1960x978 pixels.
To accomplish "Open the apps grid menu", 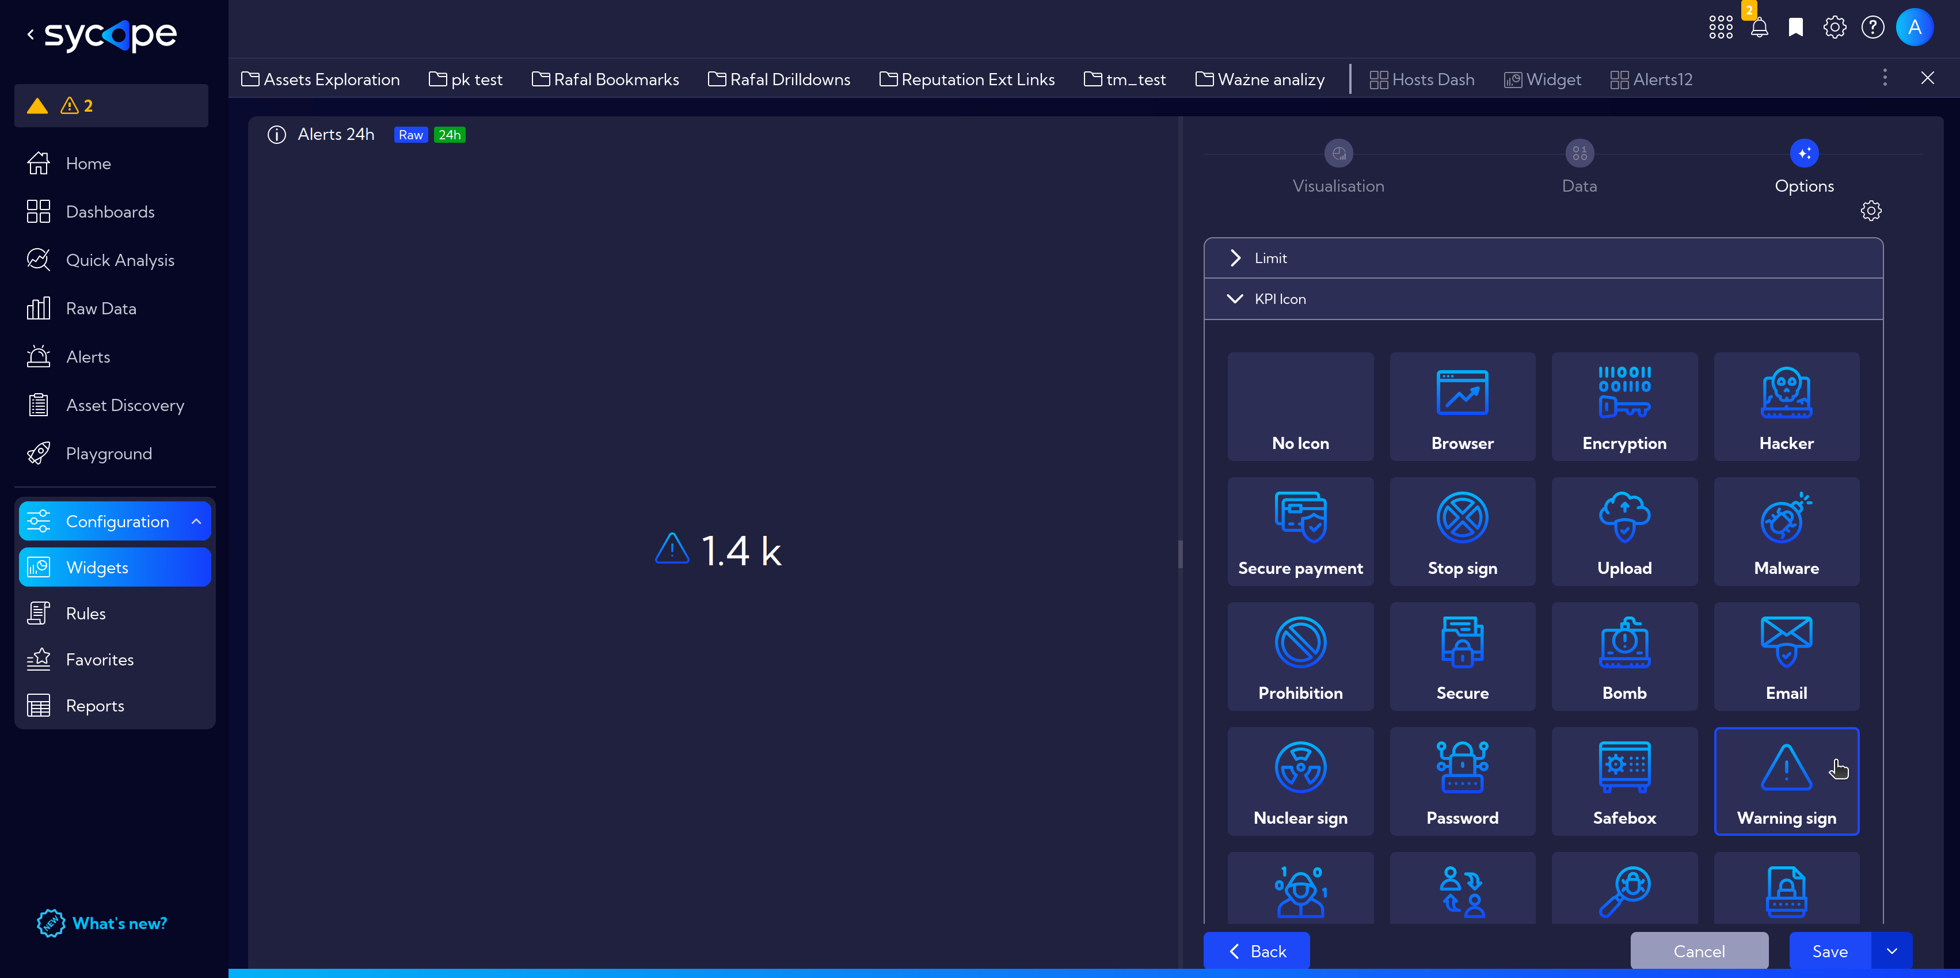I will pyautogui.click(x=1721, y=28).
